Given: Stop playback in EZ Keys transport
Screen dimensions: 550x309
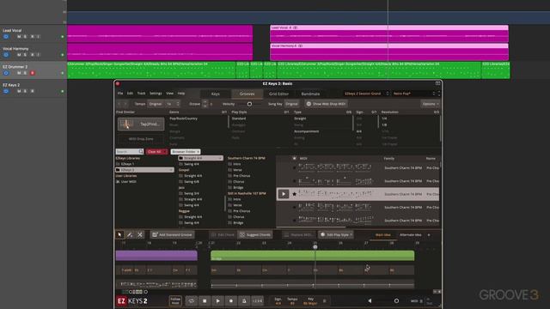Looking at the screenshot, I should click(x=205, y=300).
